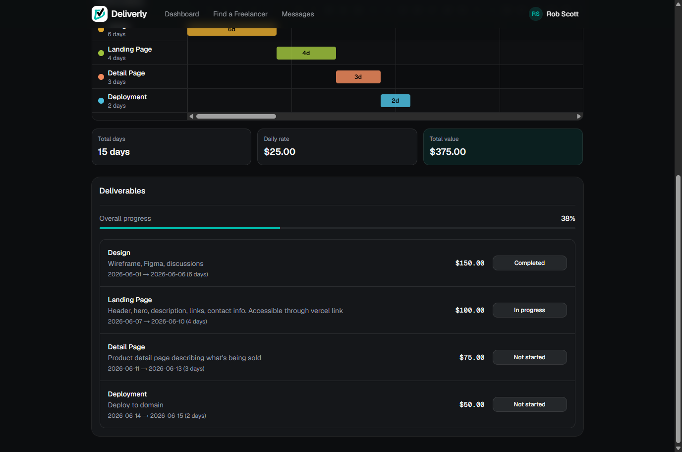682x452 pixels.
Task: Click the Gantt scroll left arrow
Action: (191, 117)
